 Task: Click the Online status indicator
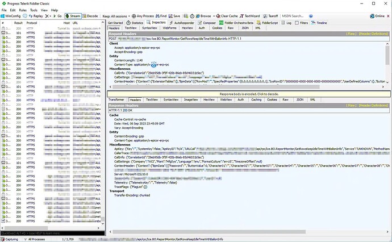tap(377, 16)
